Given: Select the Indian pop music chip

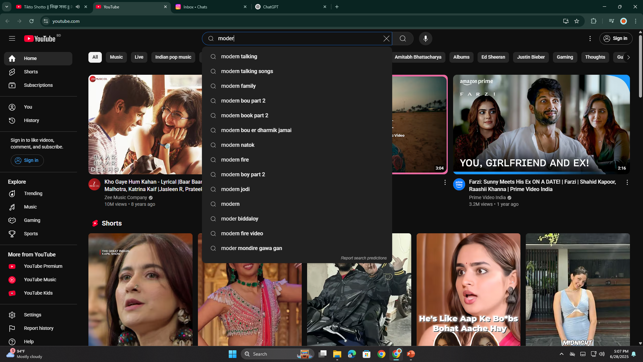Looking at the screenshot, I should [x=173, y=57].
